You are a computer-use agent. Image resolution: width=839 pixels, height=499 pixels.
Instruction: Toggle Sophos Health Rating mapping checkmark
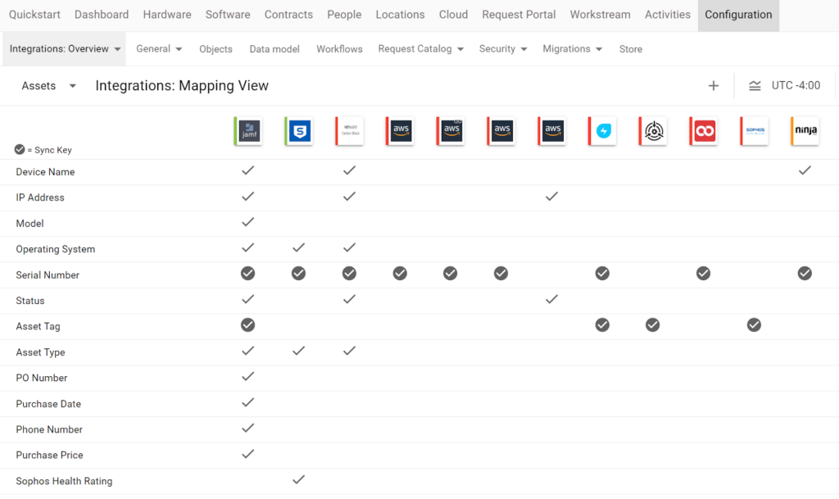(298, 480)
